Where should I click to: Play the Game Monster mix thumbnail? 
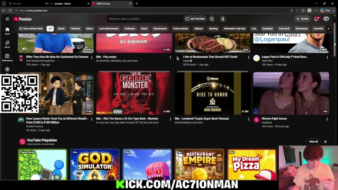pyautogui.click(x=134, y=93)
